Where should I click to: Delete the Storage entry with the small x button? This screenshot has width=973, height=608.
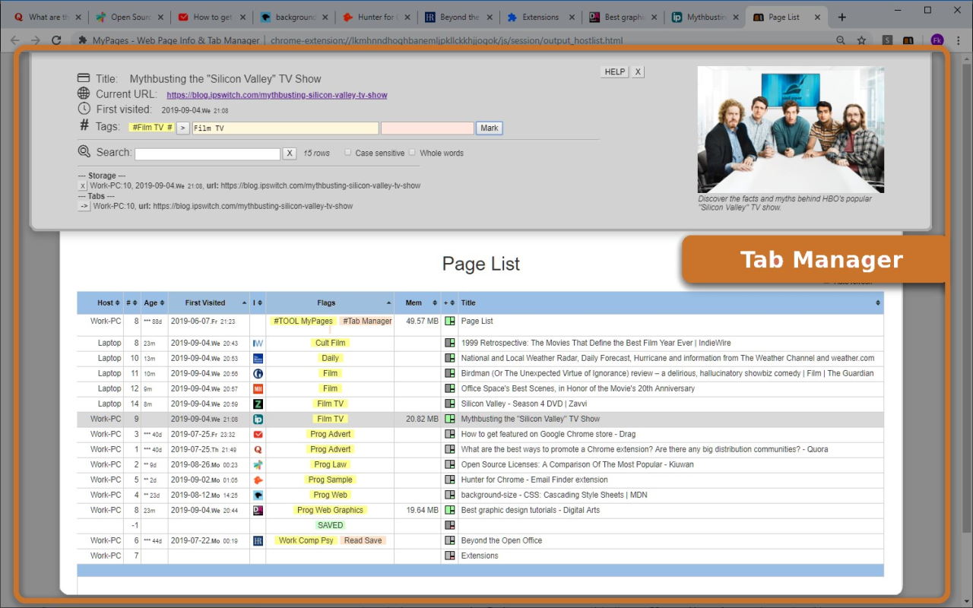click(84, 185)
